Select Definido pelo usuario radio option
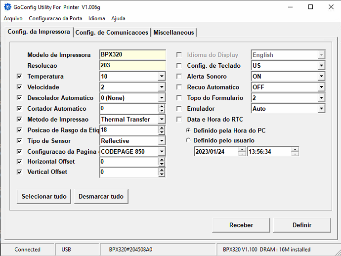The image size is (341, 256). pos(188,140)
